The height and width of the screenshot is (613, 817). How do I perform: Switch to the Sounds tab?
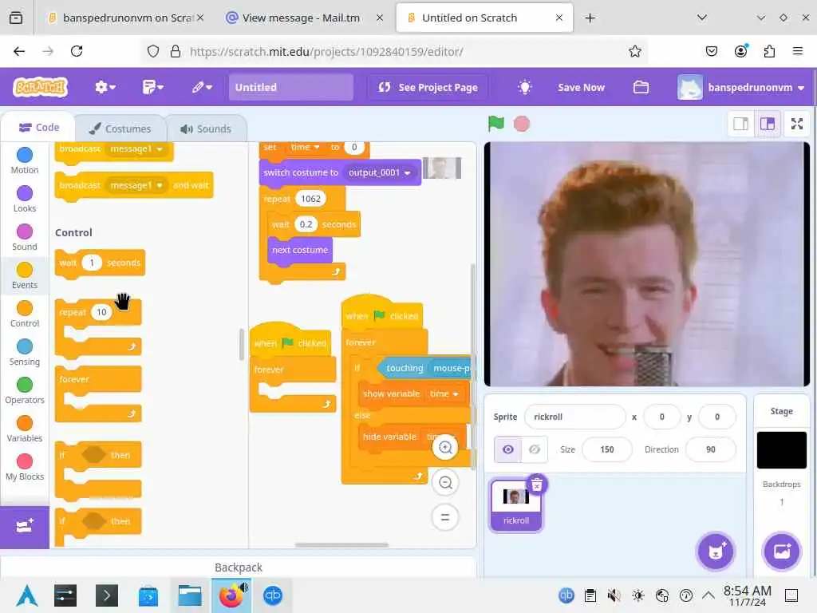tap(206, 129)
